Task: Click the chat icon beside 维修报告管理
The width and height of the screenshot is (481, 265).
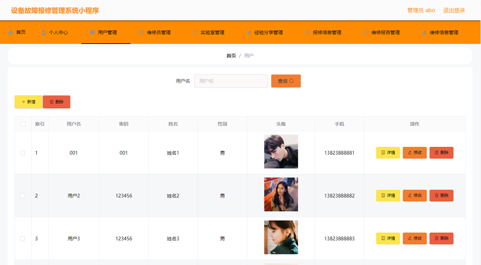Action: pyautogui.click(x=366, y=33)
